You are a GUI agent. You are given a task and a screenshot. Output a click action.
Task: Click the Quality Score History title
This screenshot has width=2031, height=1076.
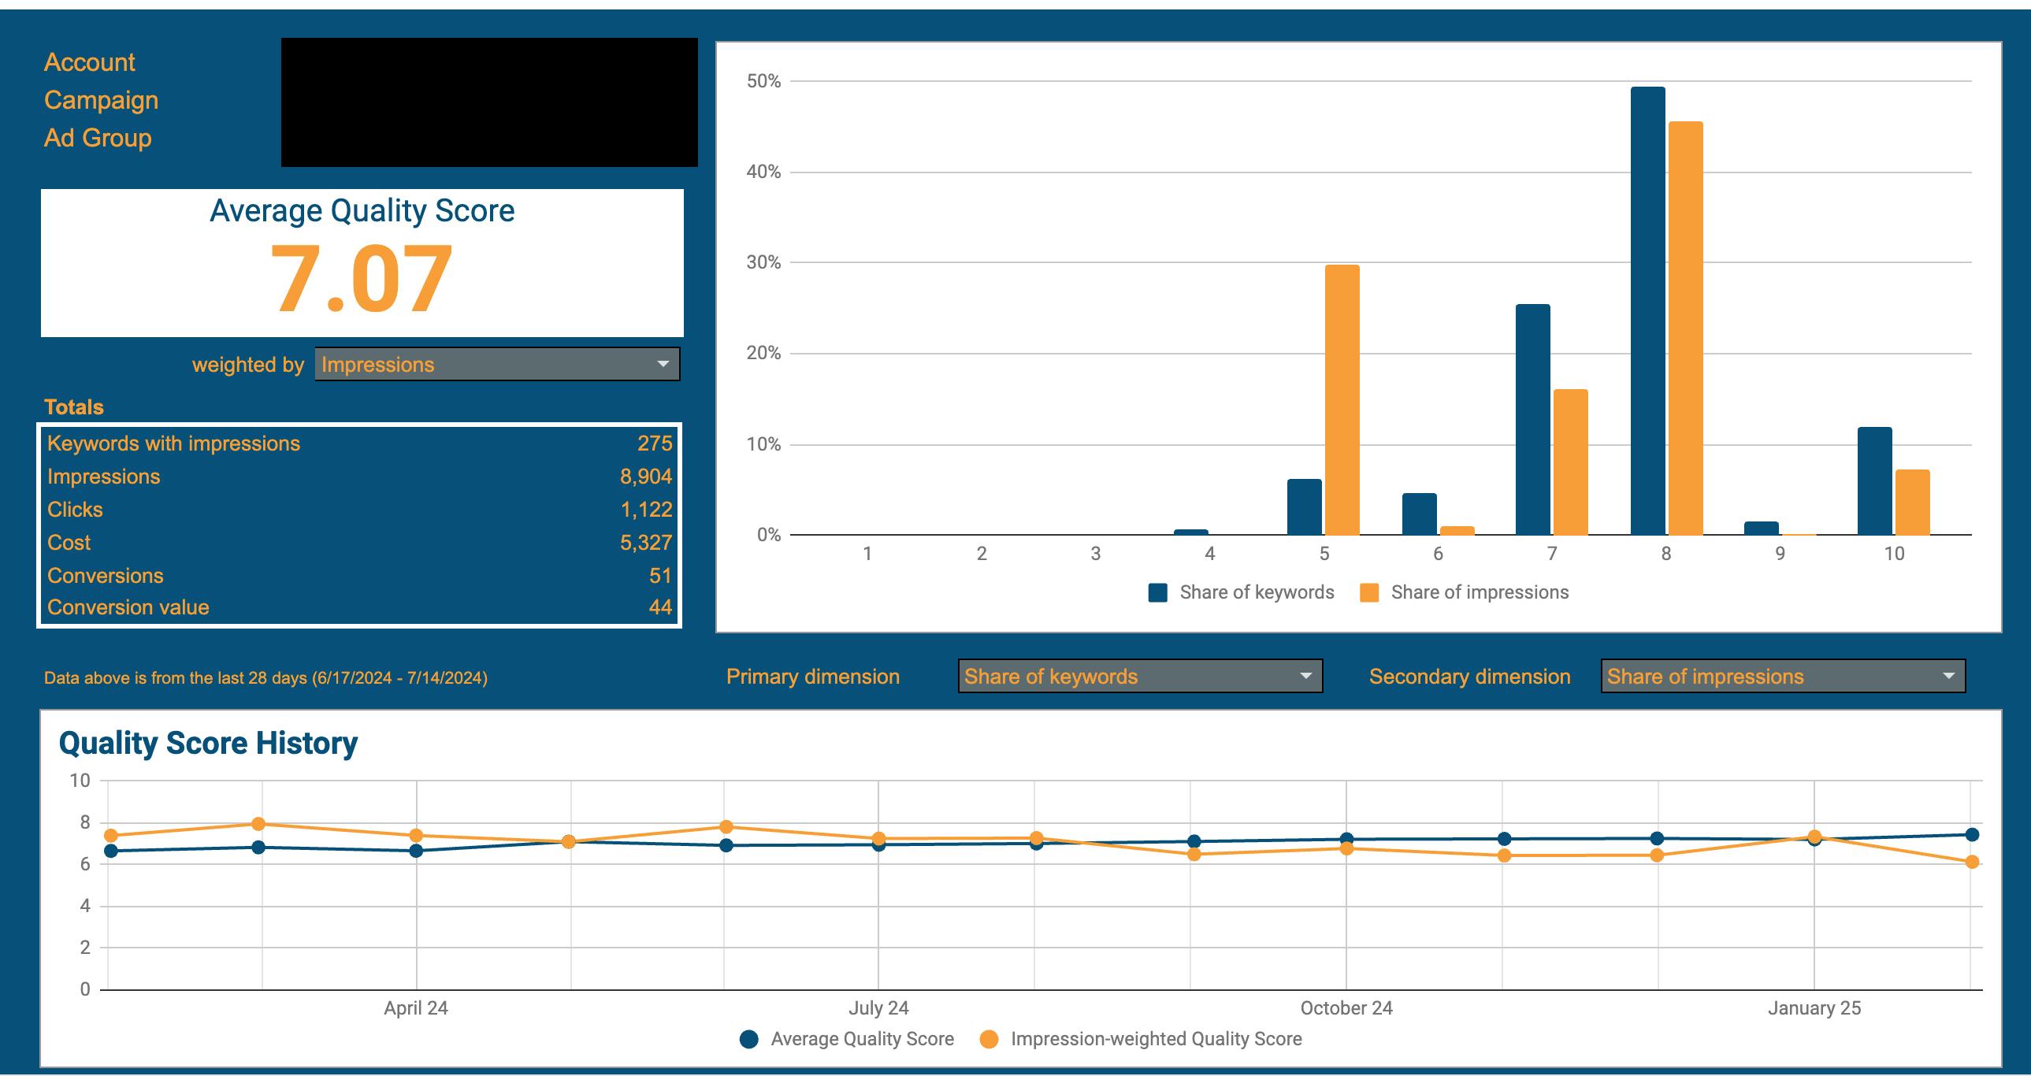[x=208, y=744]
